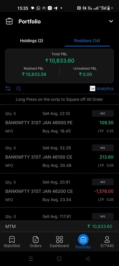The image size is (119, 266).
Task: Switch to Holdings (2) tab
Action: [31, 41]
